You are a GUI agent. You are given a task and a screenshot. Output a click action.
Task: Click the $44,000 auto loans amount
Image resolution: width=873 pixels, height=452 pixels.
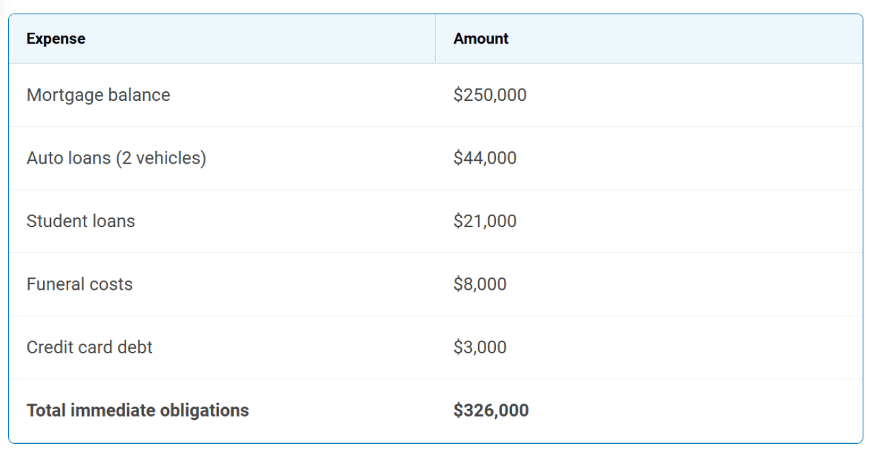485,158
